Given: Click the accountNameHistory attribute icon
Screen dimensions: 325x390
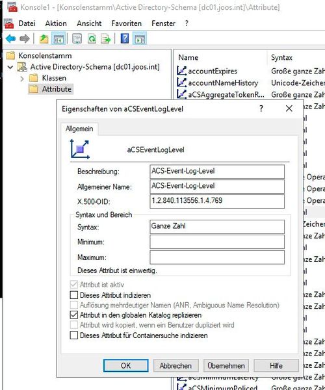Looking at the screenshot, I should (x=182, y=83).
